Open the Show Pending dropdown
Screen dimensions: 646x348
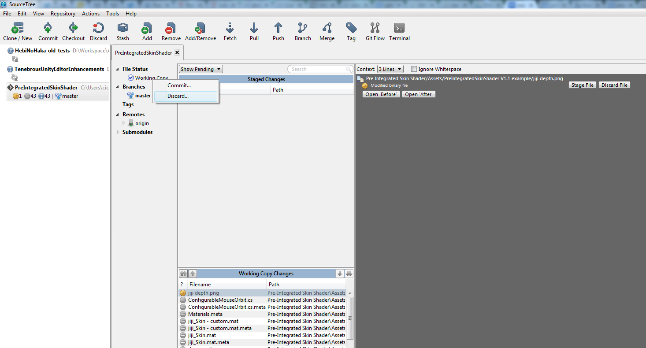200,69
